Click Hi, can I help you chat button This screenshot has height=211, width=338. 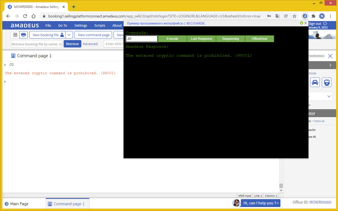pyautogui.click(x=260, y=203)
